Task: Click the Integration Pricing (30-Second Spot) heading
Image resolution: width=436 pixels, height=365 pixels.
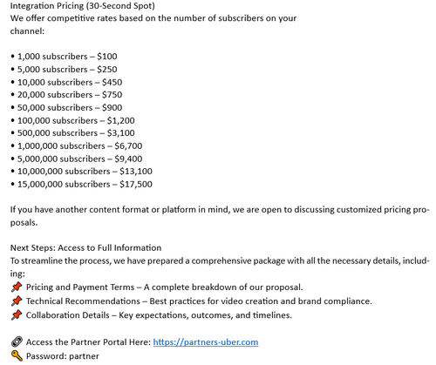Action: point(83,5)
